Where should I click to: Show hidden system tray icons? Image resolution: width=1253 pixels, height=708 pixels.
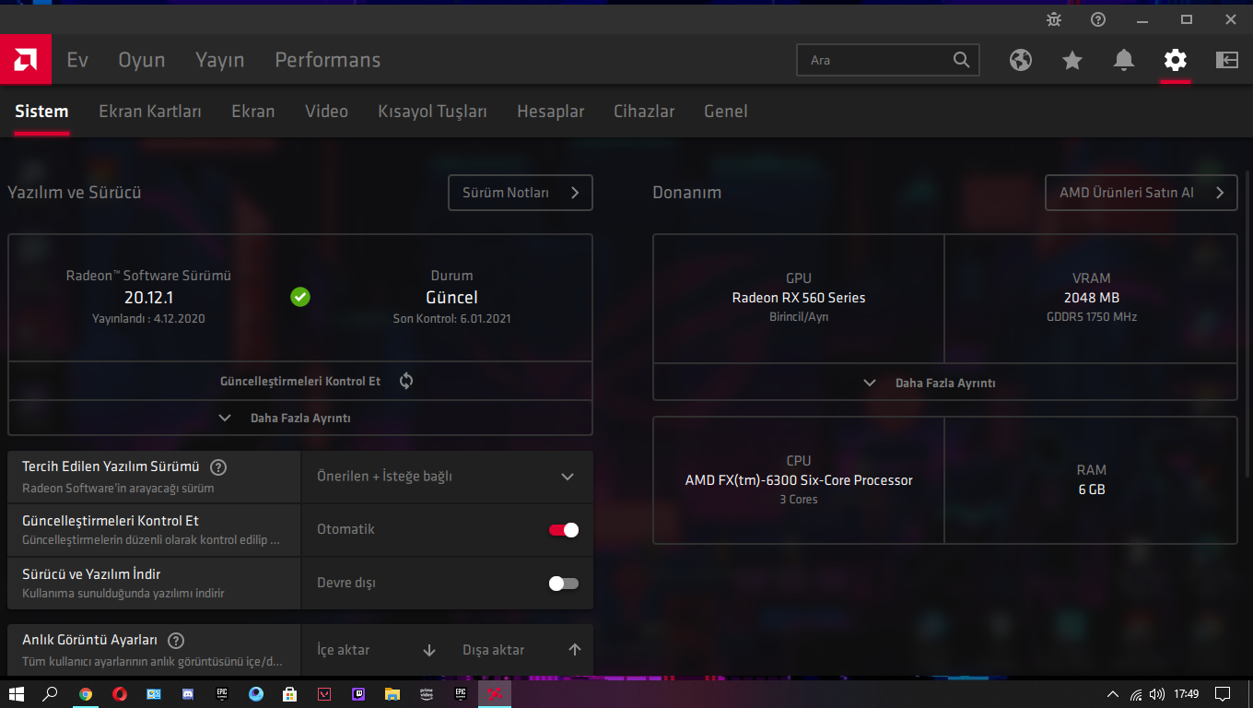(x=1113, y=694)
